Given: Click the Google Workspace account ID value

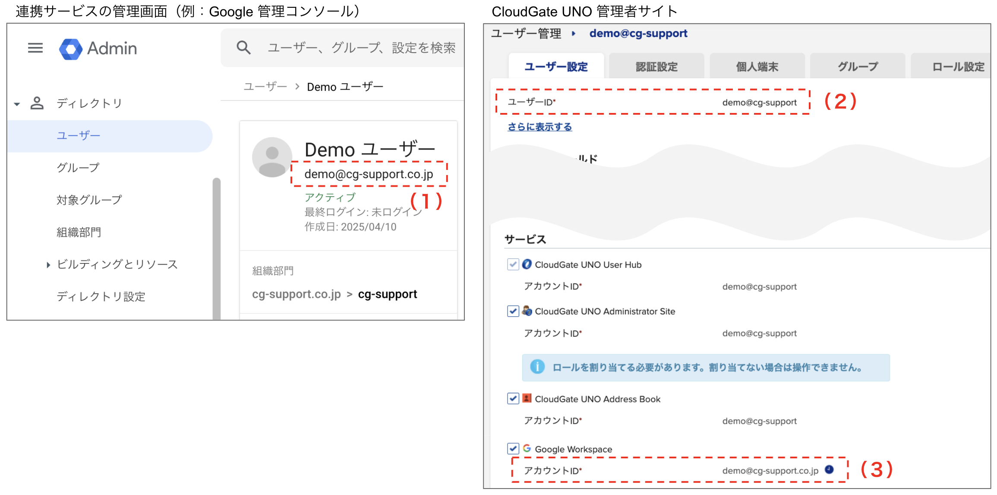Looking at the screenshot, I should [770, 470].
